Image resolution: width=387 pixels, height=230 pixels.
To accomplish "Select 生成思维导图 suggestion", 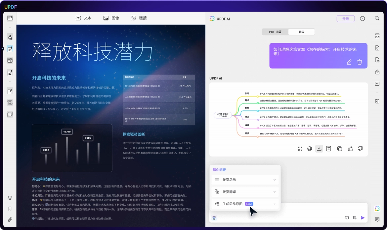I will (x=245, y=204).
